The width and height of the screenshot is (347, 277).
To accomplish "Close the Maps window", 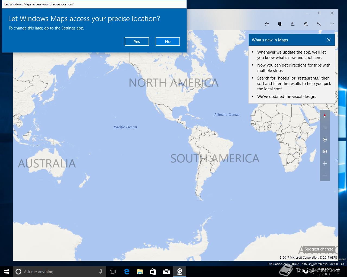I will pos(332,13).
